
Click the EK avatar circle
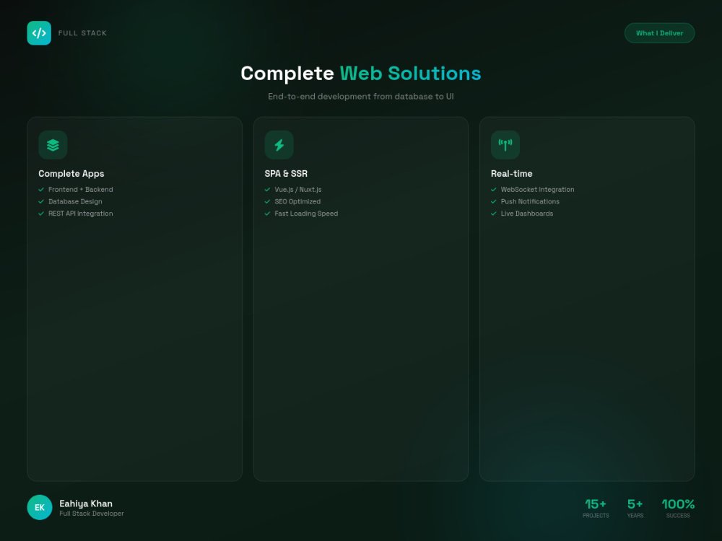coord(40,507)
